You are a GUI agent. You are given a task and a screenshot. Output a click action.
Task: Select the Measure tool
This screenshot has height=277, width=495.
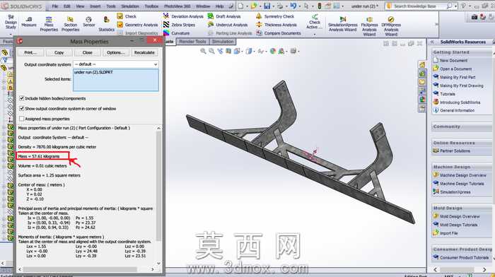[x=29, y=22]
